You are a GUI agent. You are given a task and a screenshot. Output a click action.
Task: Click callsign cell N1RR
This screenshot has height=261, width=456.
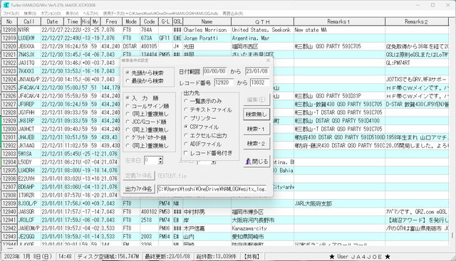coord(28,30)
